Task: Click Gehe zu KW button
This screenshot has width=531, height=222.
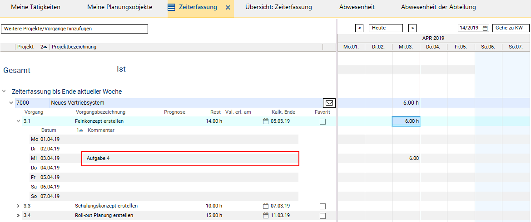Action: (511, 28)
